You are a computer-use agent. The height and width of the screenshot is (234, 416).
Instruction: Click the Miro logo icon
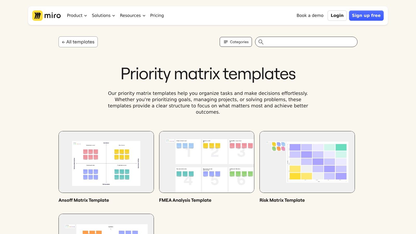[x=37, y=16]
